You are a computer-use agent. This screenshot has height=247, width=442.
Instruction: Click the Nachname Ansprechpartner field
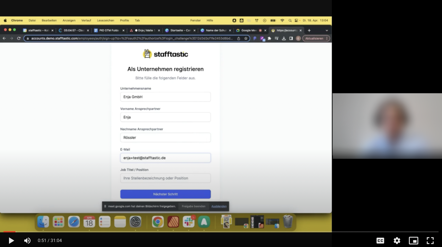(x=166, y=137)
